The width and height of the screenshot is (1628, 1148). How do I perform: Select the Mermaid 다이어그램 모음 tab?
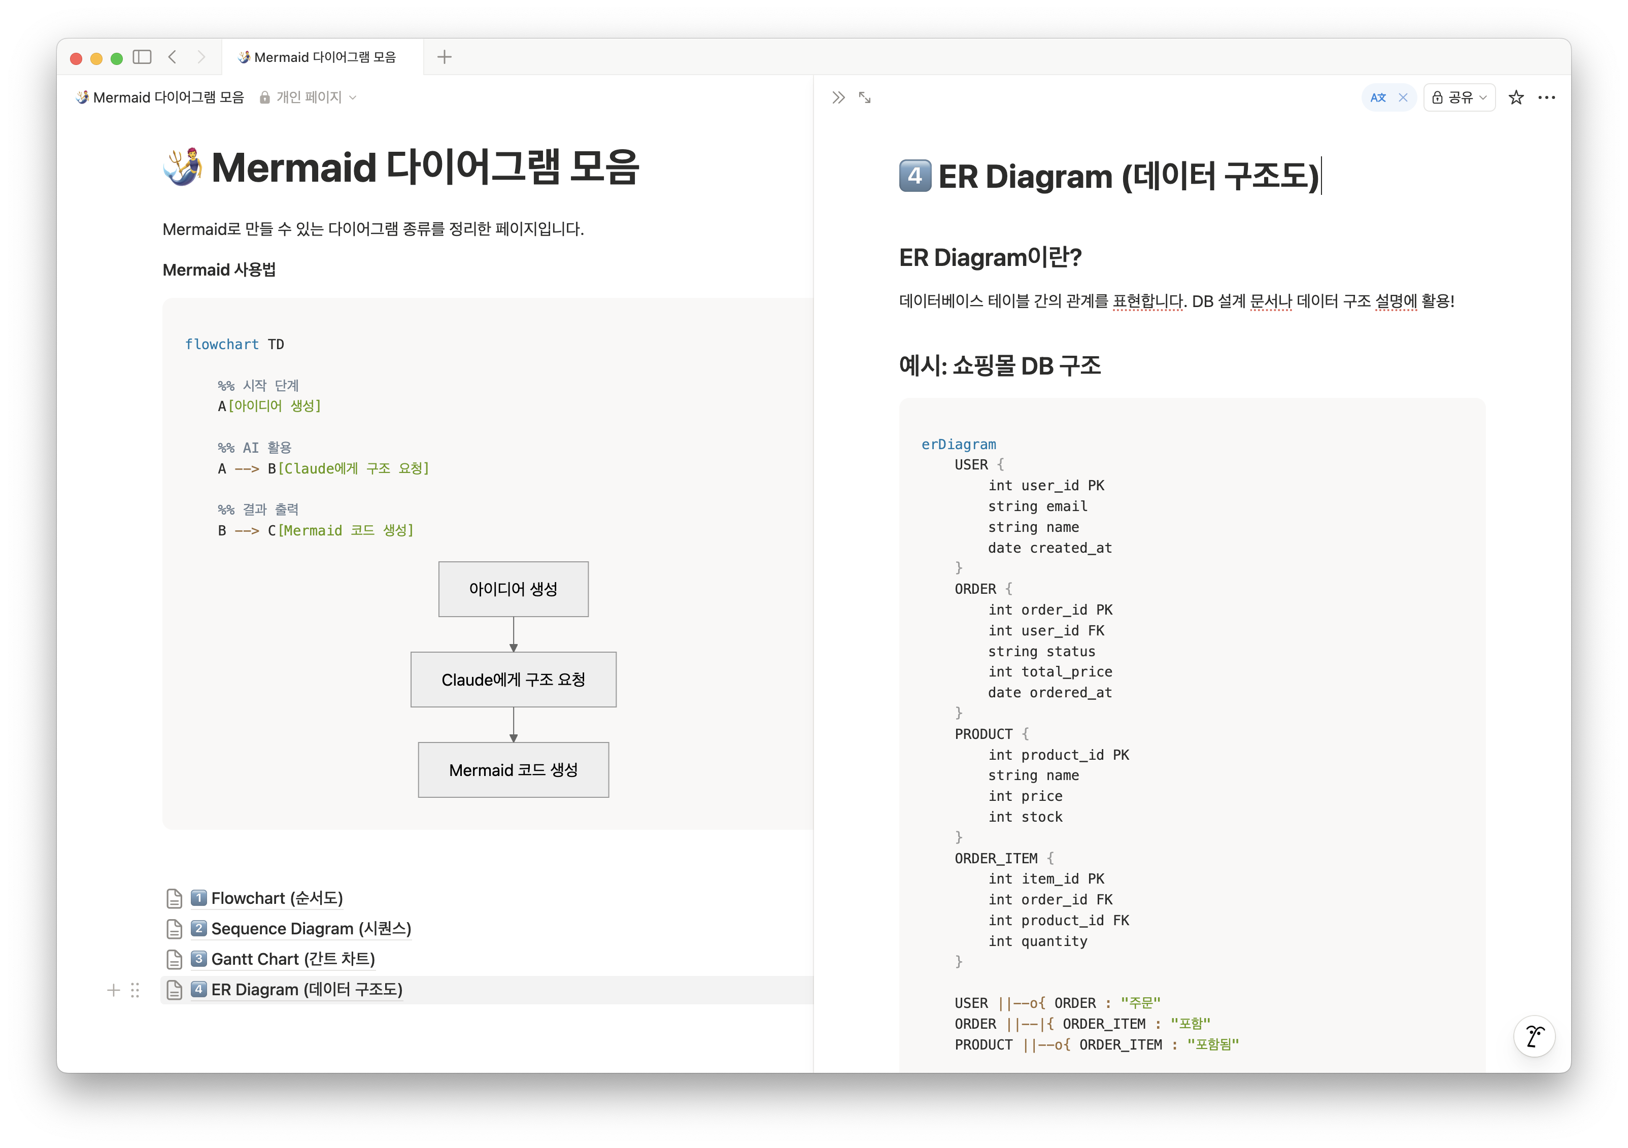318,57
